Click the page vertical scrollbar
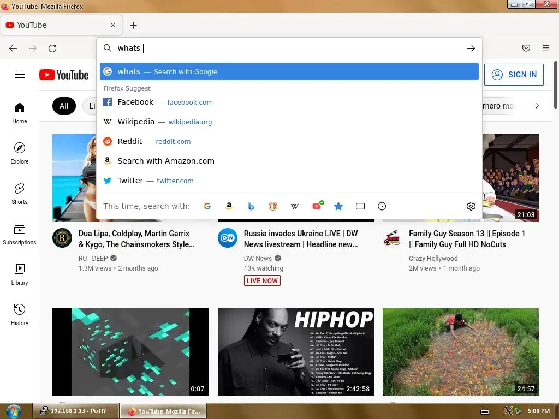Image resolution: width=559 pixels, height=419 pixels. coord(556,85)
